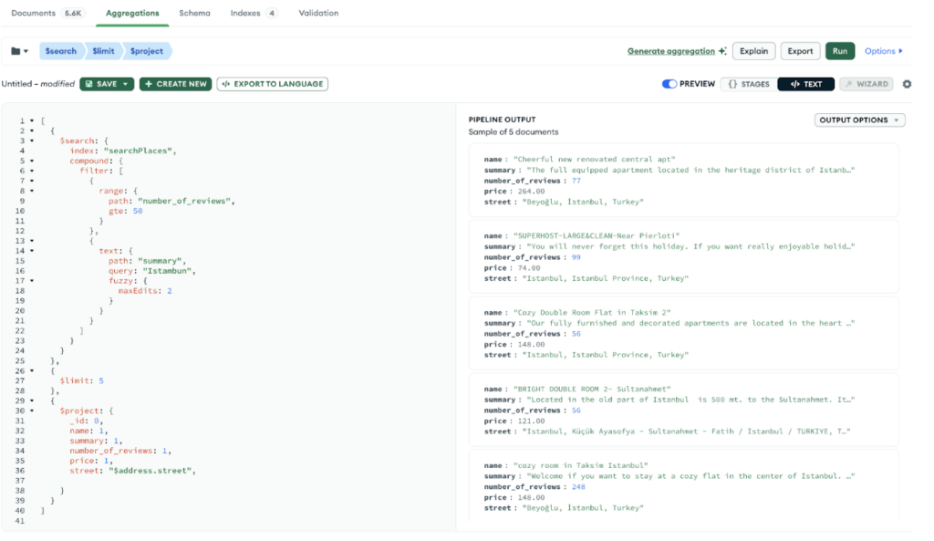Click the $limit stage chip

[x=103, y=51]
